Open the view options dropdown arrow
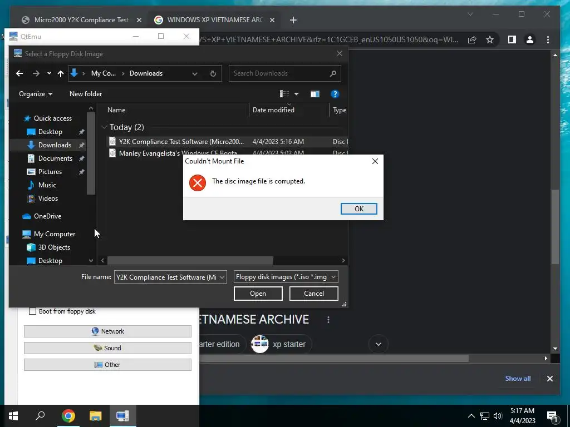Screen dimensions: 570x427 point(296,94)
